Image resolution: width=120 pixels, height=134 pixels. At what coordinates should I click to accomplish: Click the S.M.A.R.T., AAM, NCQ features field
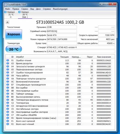81,51
